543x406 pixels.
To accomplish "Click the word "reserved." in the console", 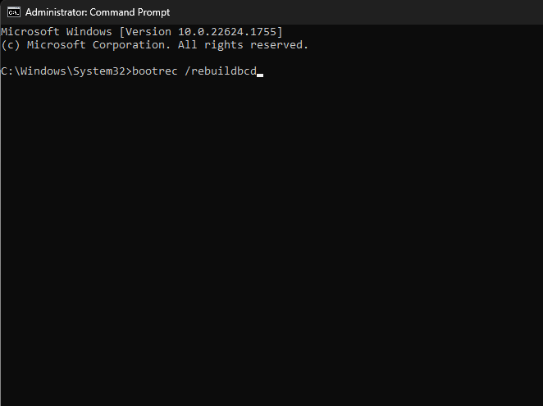I will pyautogui.click(x=279, y=45).
